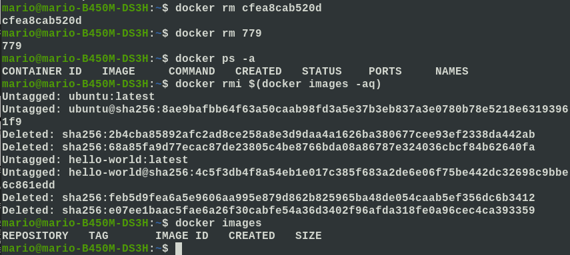
Task: Click the 'docker rm 779' command text
Action: 218,33
